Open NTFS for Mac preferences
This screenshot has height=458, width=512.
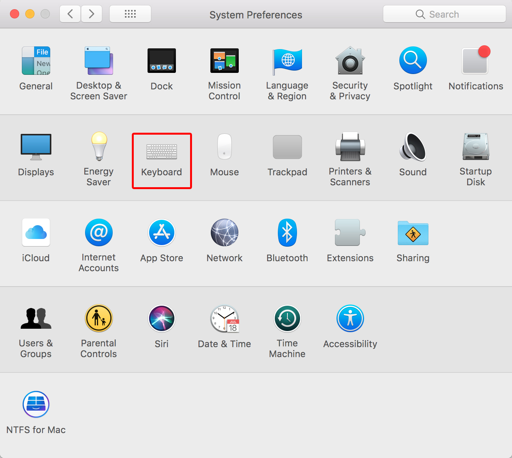point(36,405)
